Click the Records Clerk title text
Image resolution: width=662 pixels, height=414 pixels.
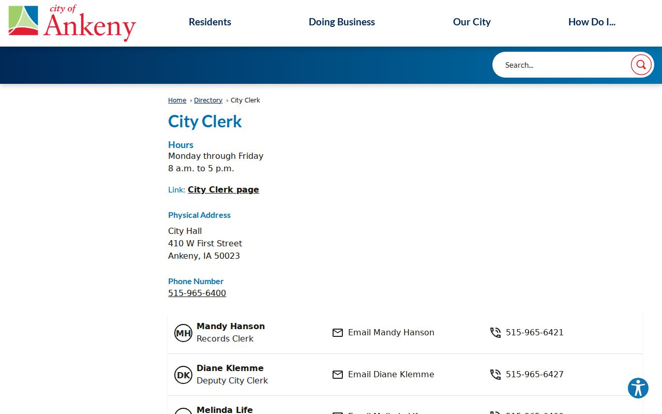225,338
